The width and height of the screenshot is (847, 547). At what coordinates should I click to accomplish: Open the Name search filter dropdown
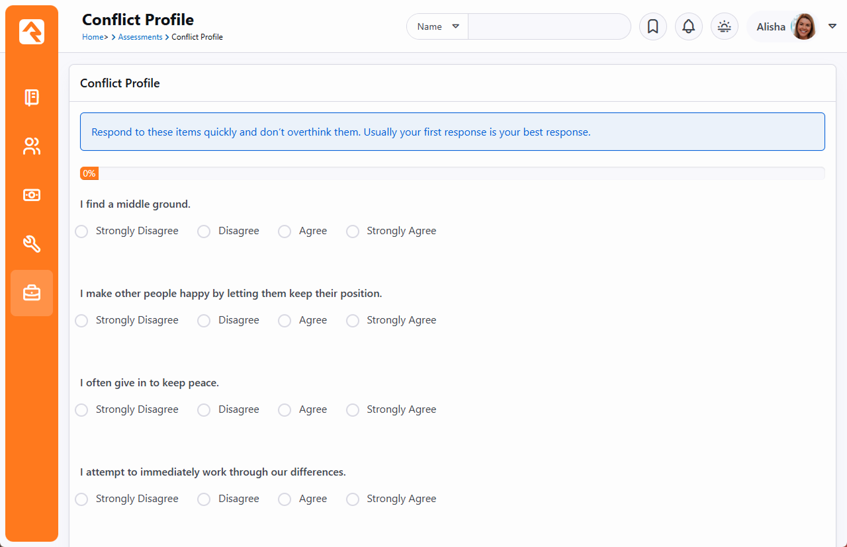437,26
